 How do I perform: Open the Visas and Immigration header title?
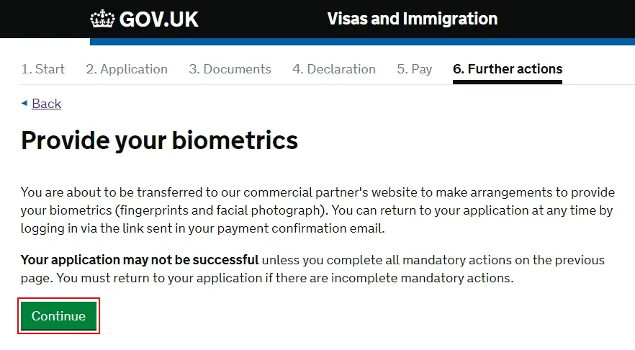click(x=412, y=19)
